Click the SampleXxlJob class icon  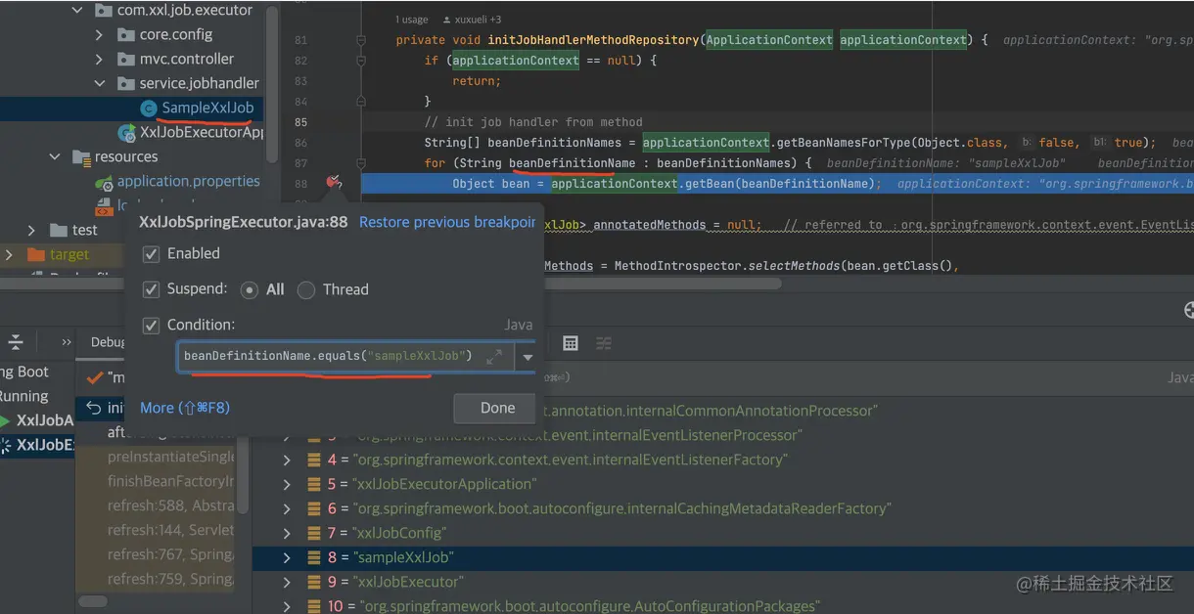(149, 109)
